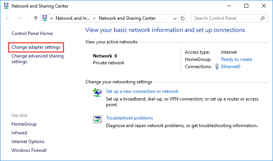Expand the breadcrumb arrow after Network and In...
Viewport: 273px width, 161px height.
94,18
